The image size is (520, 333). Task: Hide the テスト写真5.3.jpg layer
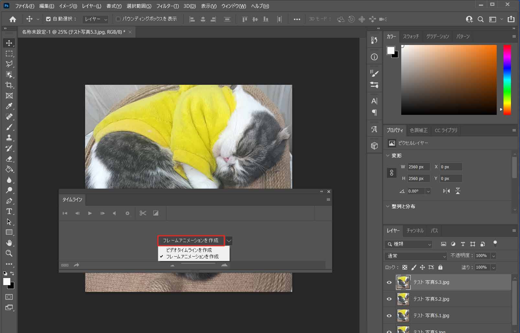pyautogui.click(x=389, y=282)
